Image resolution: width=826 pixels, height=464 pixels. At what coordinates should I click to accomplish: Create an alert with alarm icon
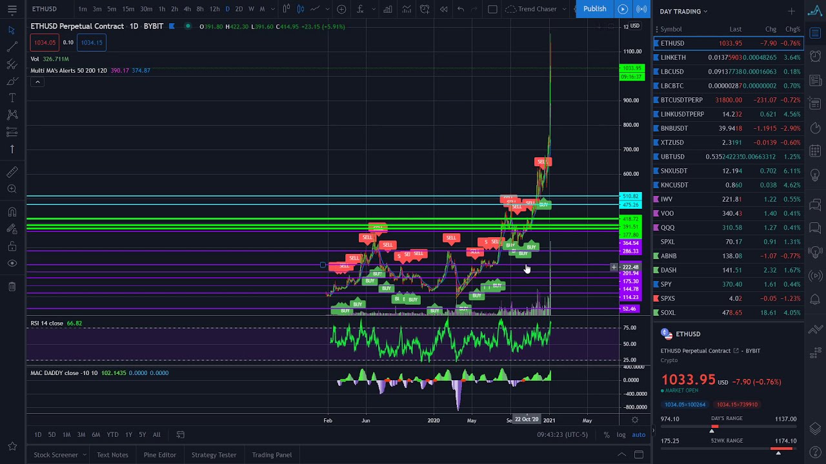coord(425,9)
